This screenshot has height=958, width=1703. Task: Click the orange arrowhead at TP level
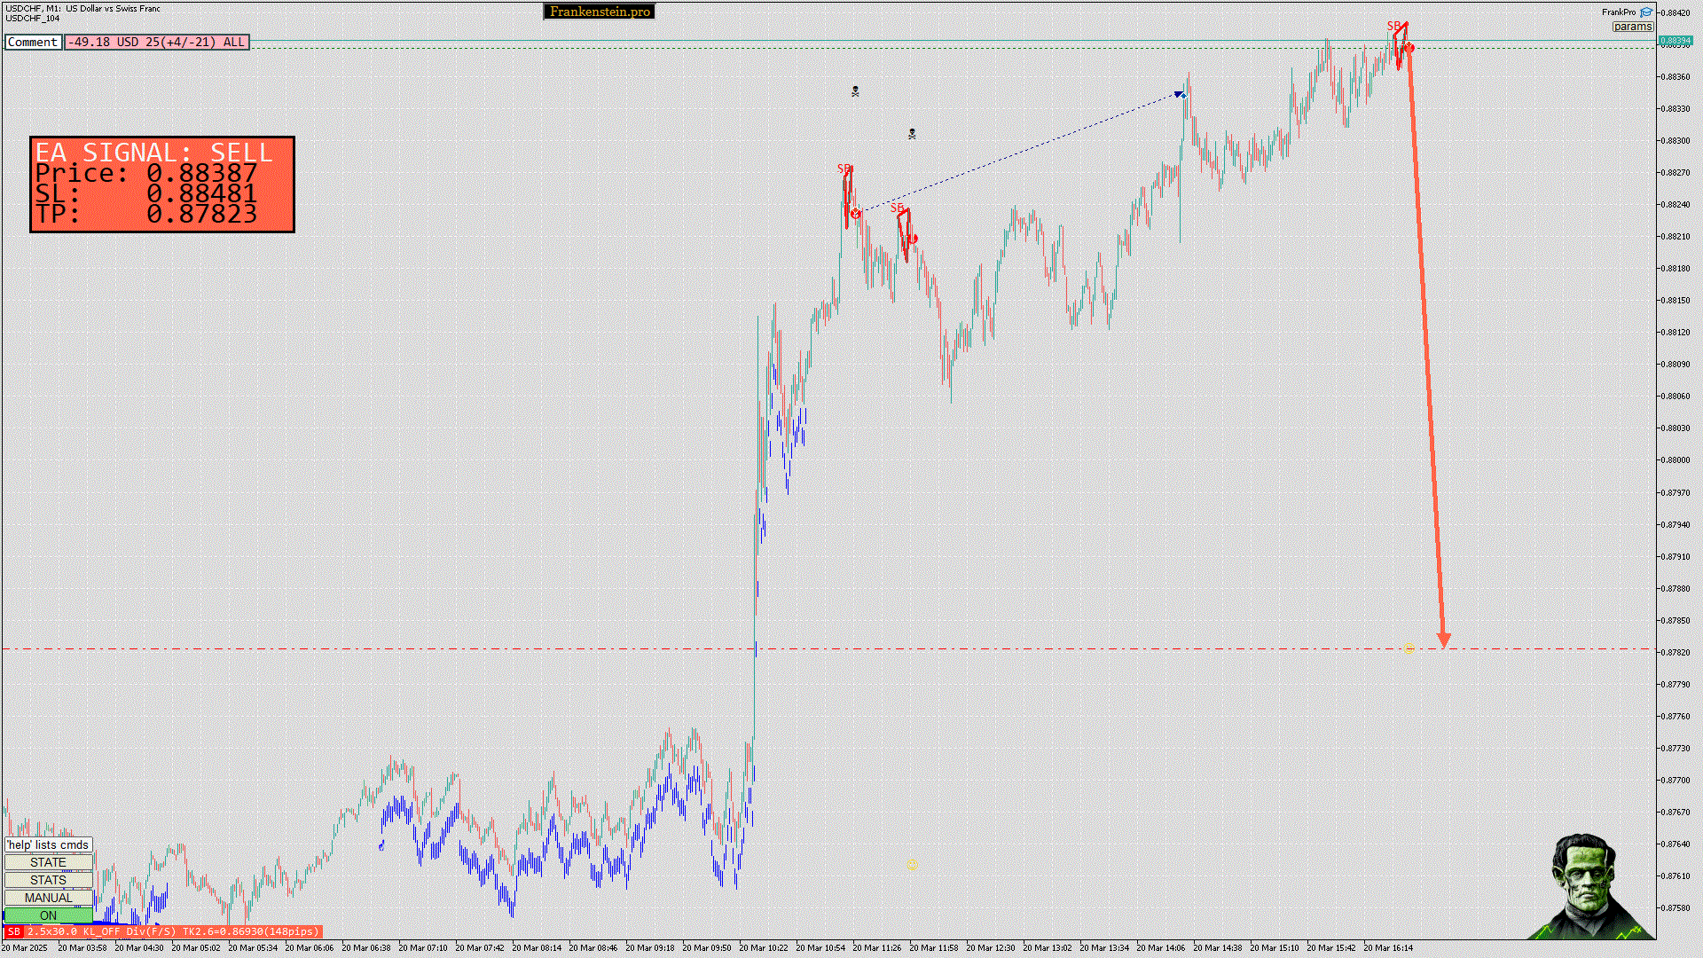pos(1444,640)
